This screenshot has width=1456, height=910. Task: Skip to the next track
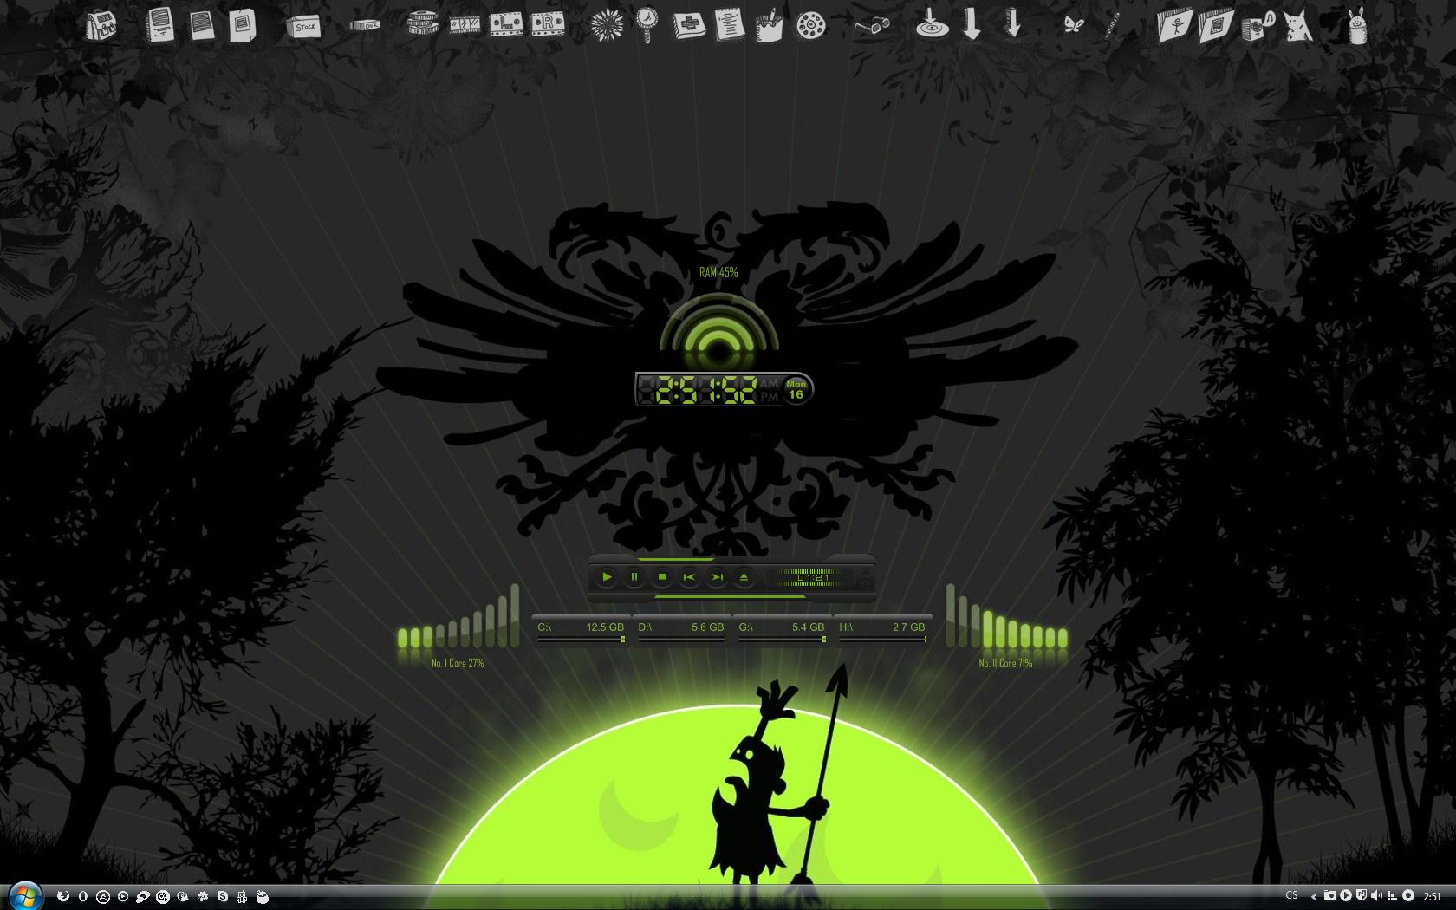[717, 576]
